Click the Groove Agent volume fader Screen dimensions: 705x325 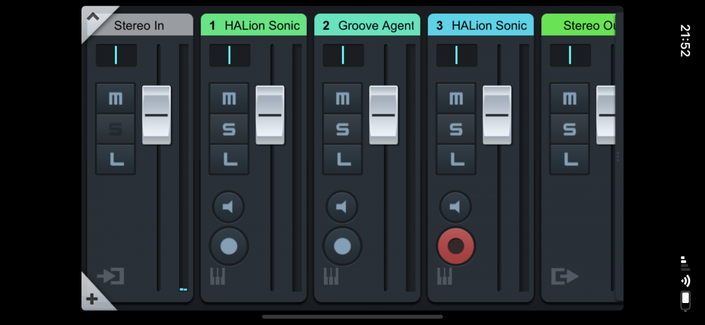point(383,115)
